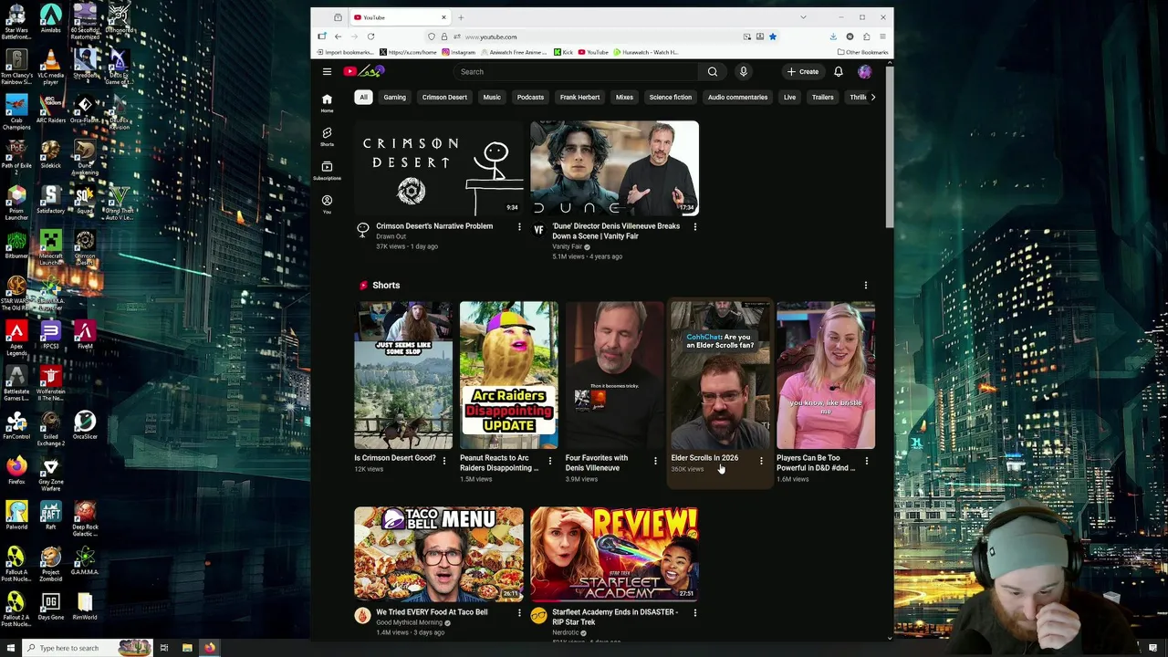1168x657 pixels.
Task: Open Project Zomboid desktop icon
Action: coord(51,561)
